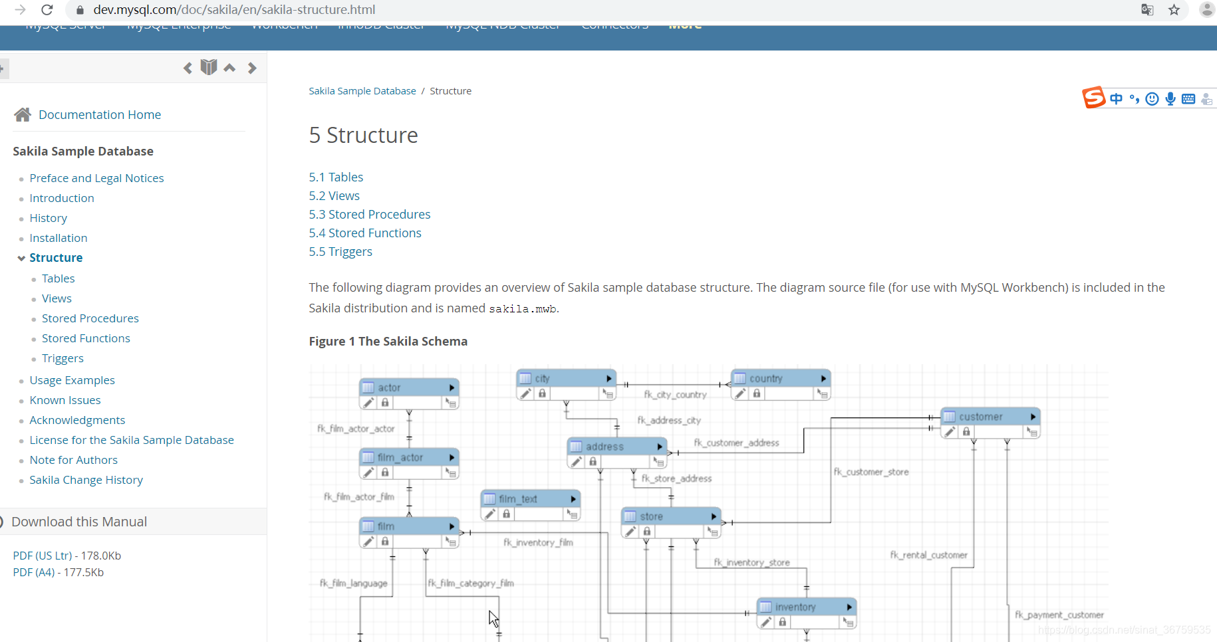Open Introduction in sidebar
This screenshot has height=642, width=1217.
click(62, 198)
